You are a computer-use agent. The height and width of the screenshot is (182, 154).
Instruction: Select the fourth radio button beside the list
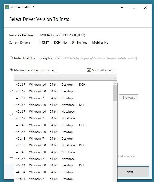[11, 114]
